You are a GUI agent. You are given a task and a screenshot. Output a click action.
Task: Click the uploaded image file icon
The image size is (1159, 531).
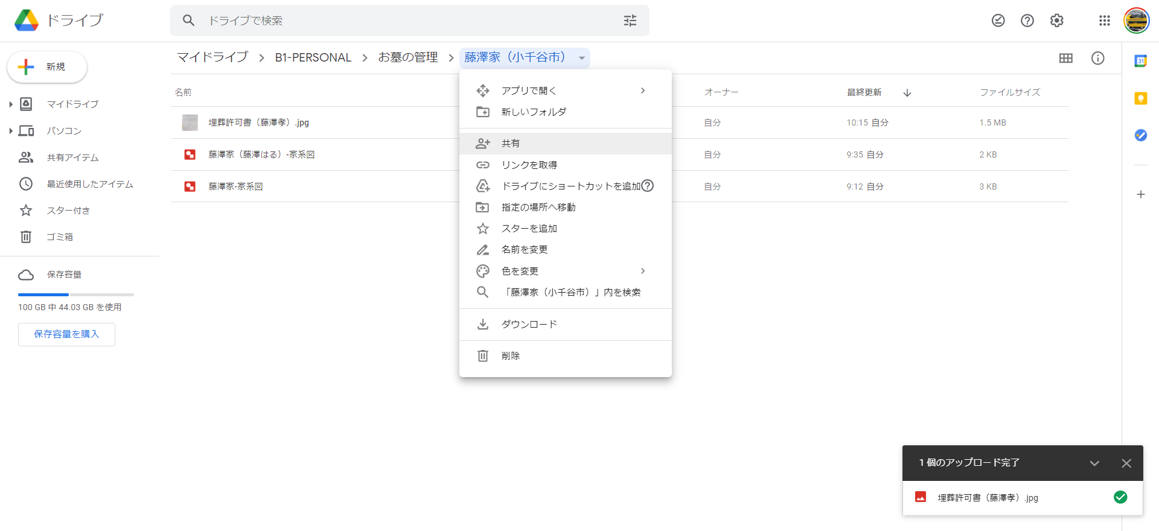pos(921,497)
